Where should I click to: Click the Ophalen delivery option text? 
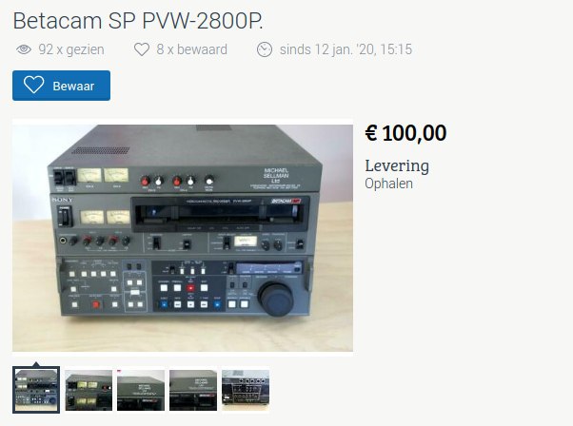[x=388, y=184]
